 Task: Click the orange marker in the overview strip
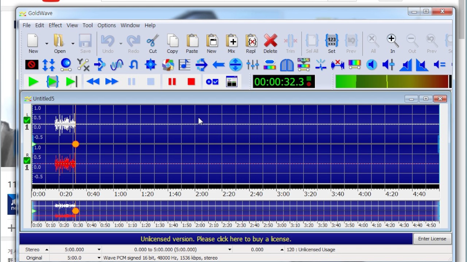tap(76, 211)
